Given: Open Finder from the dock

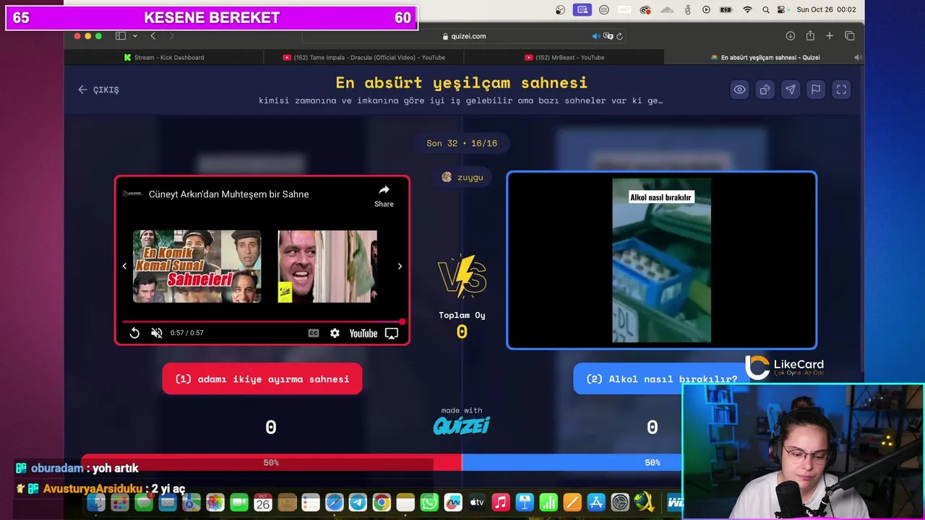Looking at the screenshot, I should 96,503.
